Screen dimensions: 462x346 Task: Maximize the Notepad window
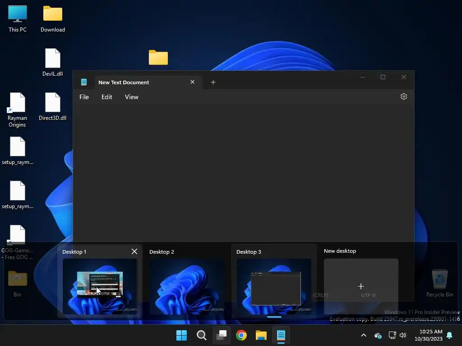(x=383, y=77)
